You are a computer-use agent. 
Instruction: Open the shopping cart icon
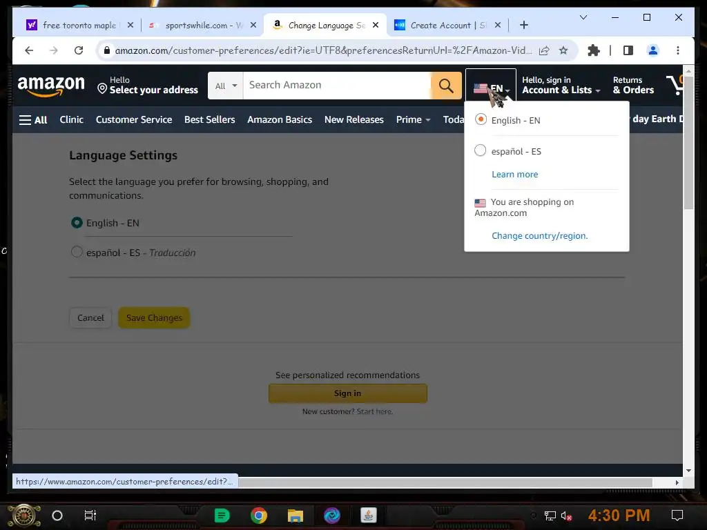tap(675, 85)
